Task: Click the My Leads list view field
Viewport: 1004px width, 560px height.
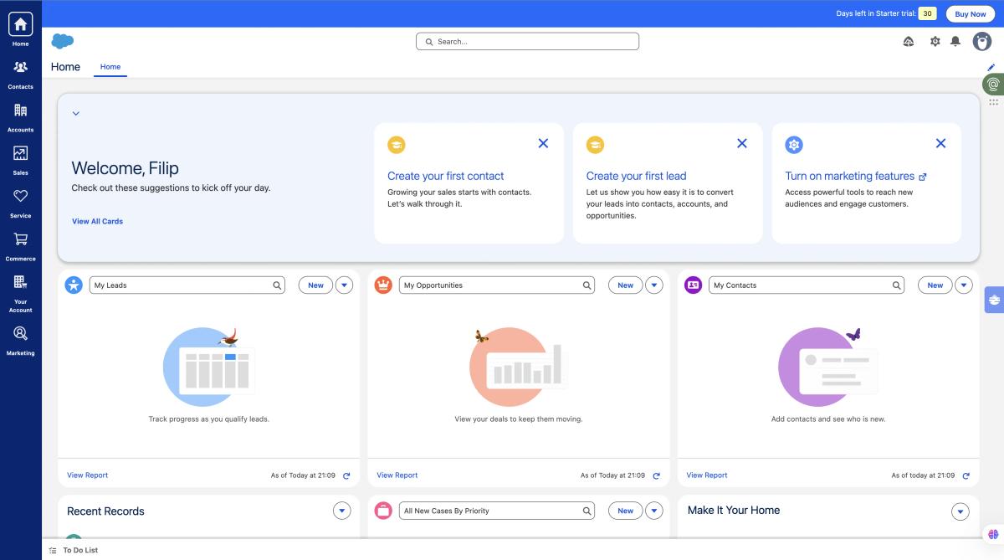Action: pos(187,285)
